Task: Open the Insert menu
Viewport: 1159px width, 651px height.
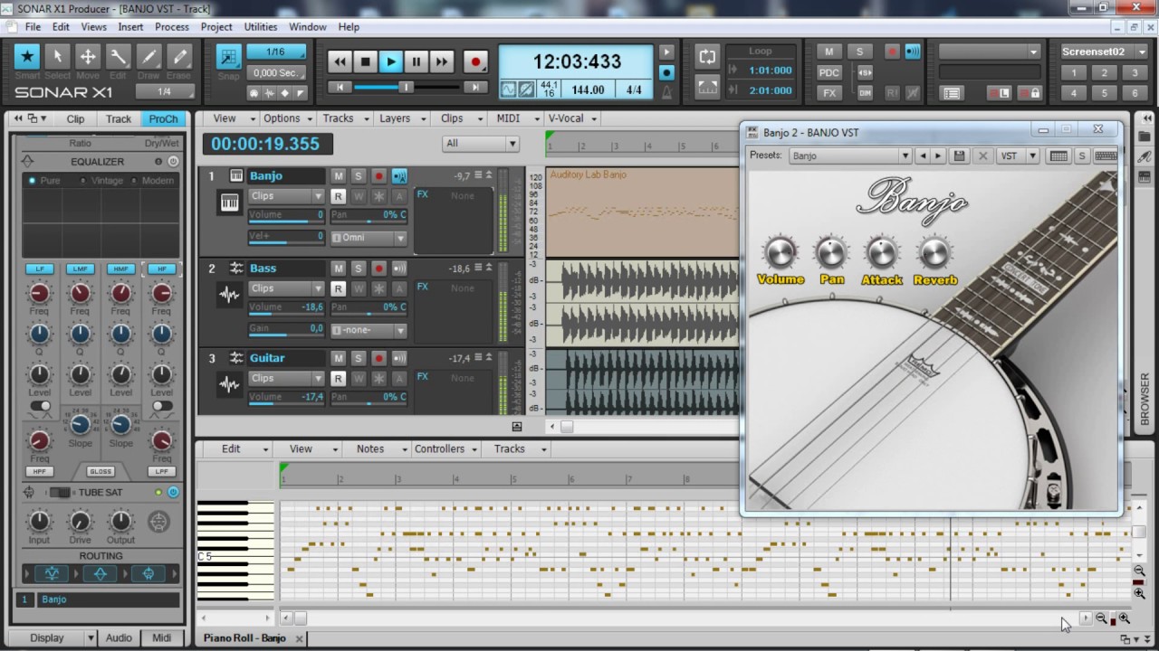Action: tap(130, 27)
